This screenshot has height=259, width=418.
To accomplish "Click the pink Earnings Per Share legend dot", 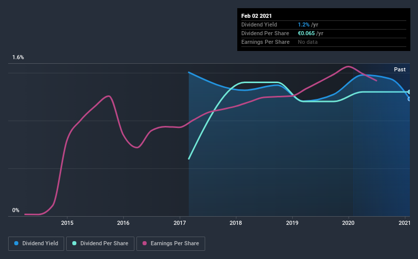I will (x=145, y=243).
